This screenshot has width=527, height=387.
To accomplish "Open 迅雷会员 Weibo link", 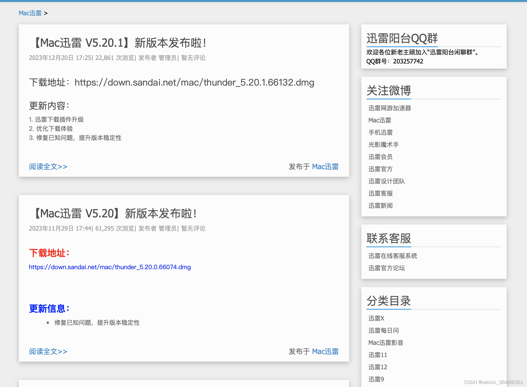I will click(x=380, y=157).
